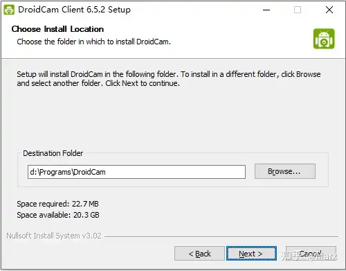Click the "Destination Folder" group label
Screen dimensions: 346x271
[x=53, y=153]
